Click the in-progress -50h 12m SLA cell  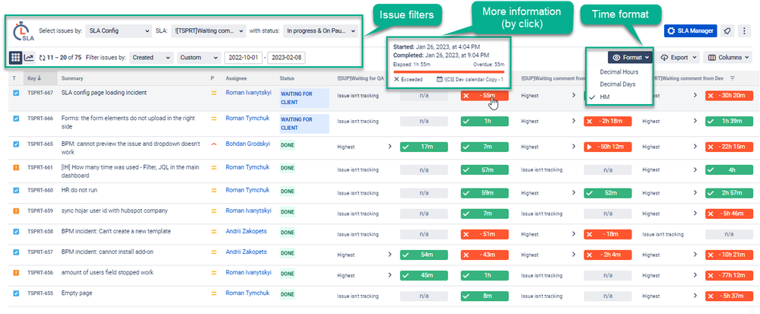[x=608, y=146]
